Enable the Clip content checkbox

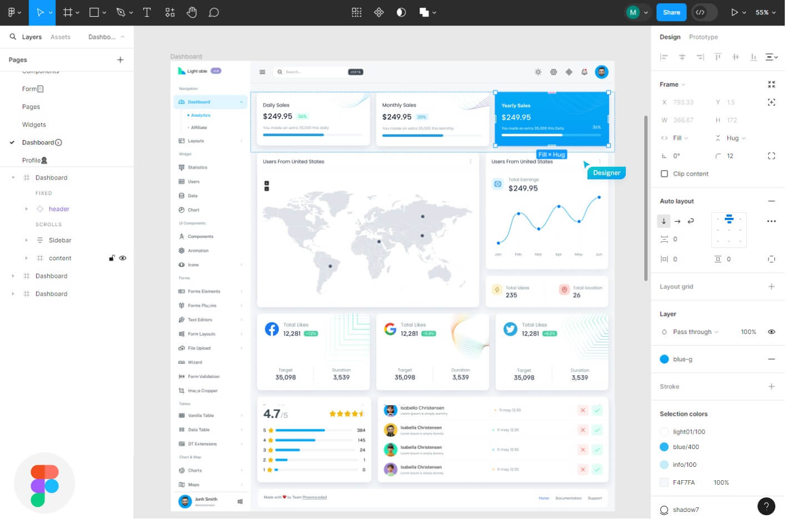pyautogui.click(x=664, y=174)
